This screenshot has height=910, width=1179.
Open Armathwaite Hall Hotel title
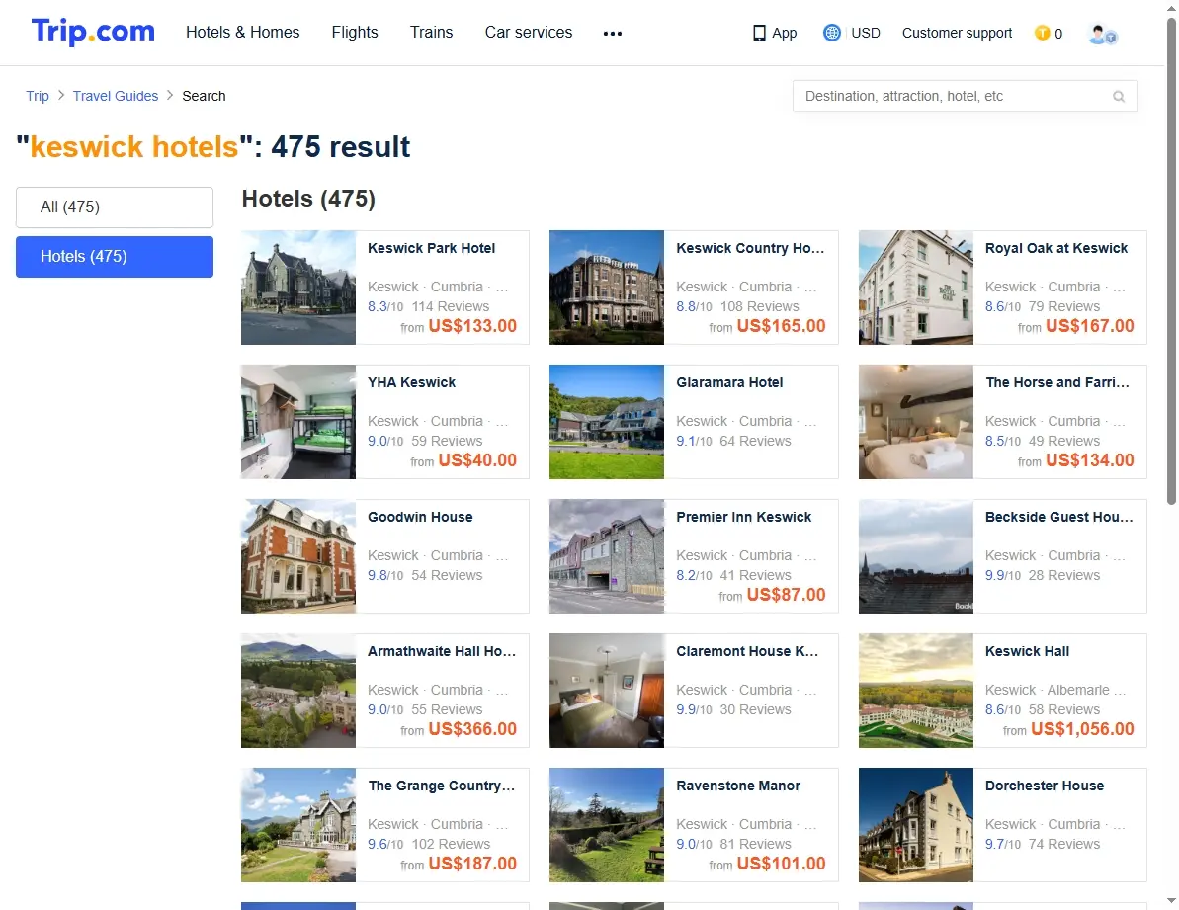(442, 651)
